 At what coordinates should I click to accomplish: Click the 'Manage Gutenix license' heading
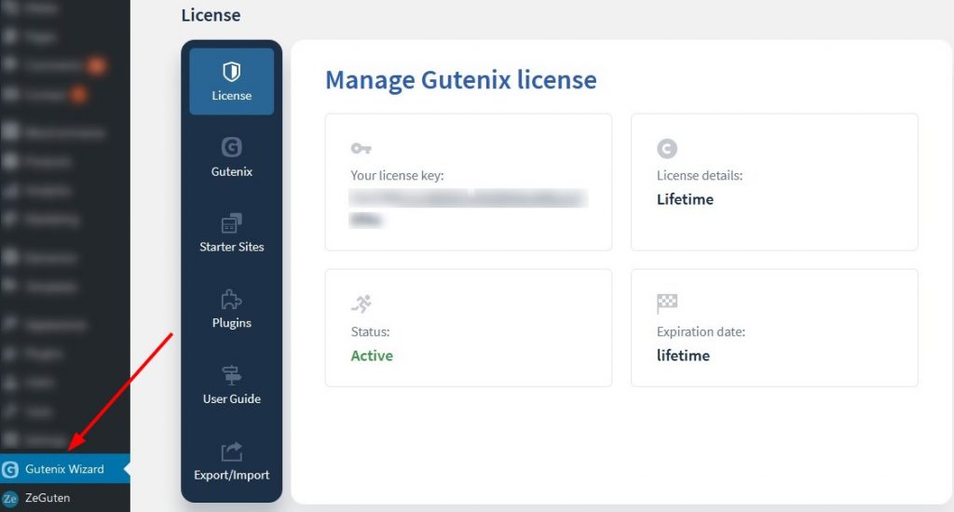[461, 80]
